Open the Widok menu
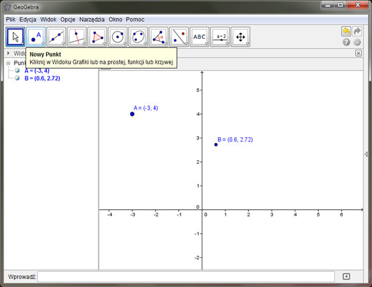Image resolution: width=372 pixels, height=287 pixels. pyautogui.click(x=48, y=19)
